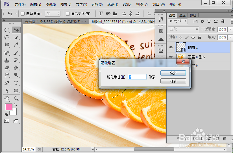233x153 pixels.
Task: Select the Spot Healing Brush tool
Action: [7, 53]
